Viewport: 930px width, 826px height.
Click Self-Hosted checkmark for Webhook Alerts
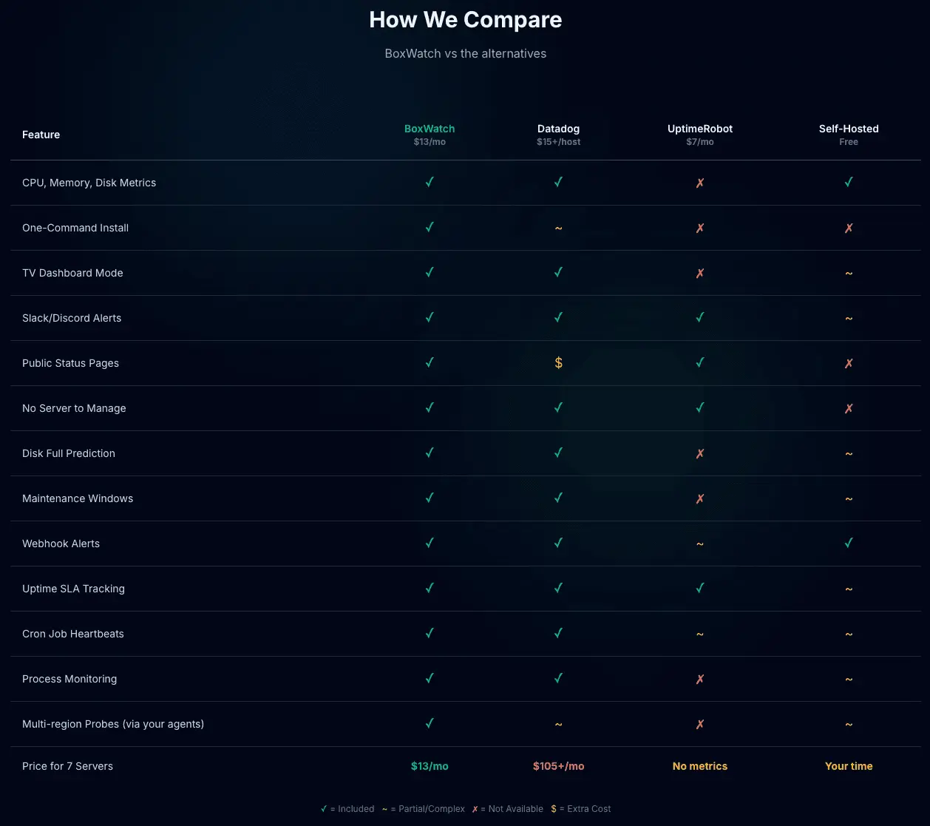(x=849, y=543)
